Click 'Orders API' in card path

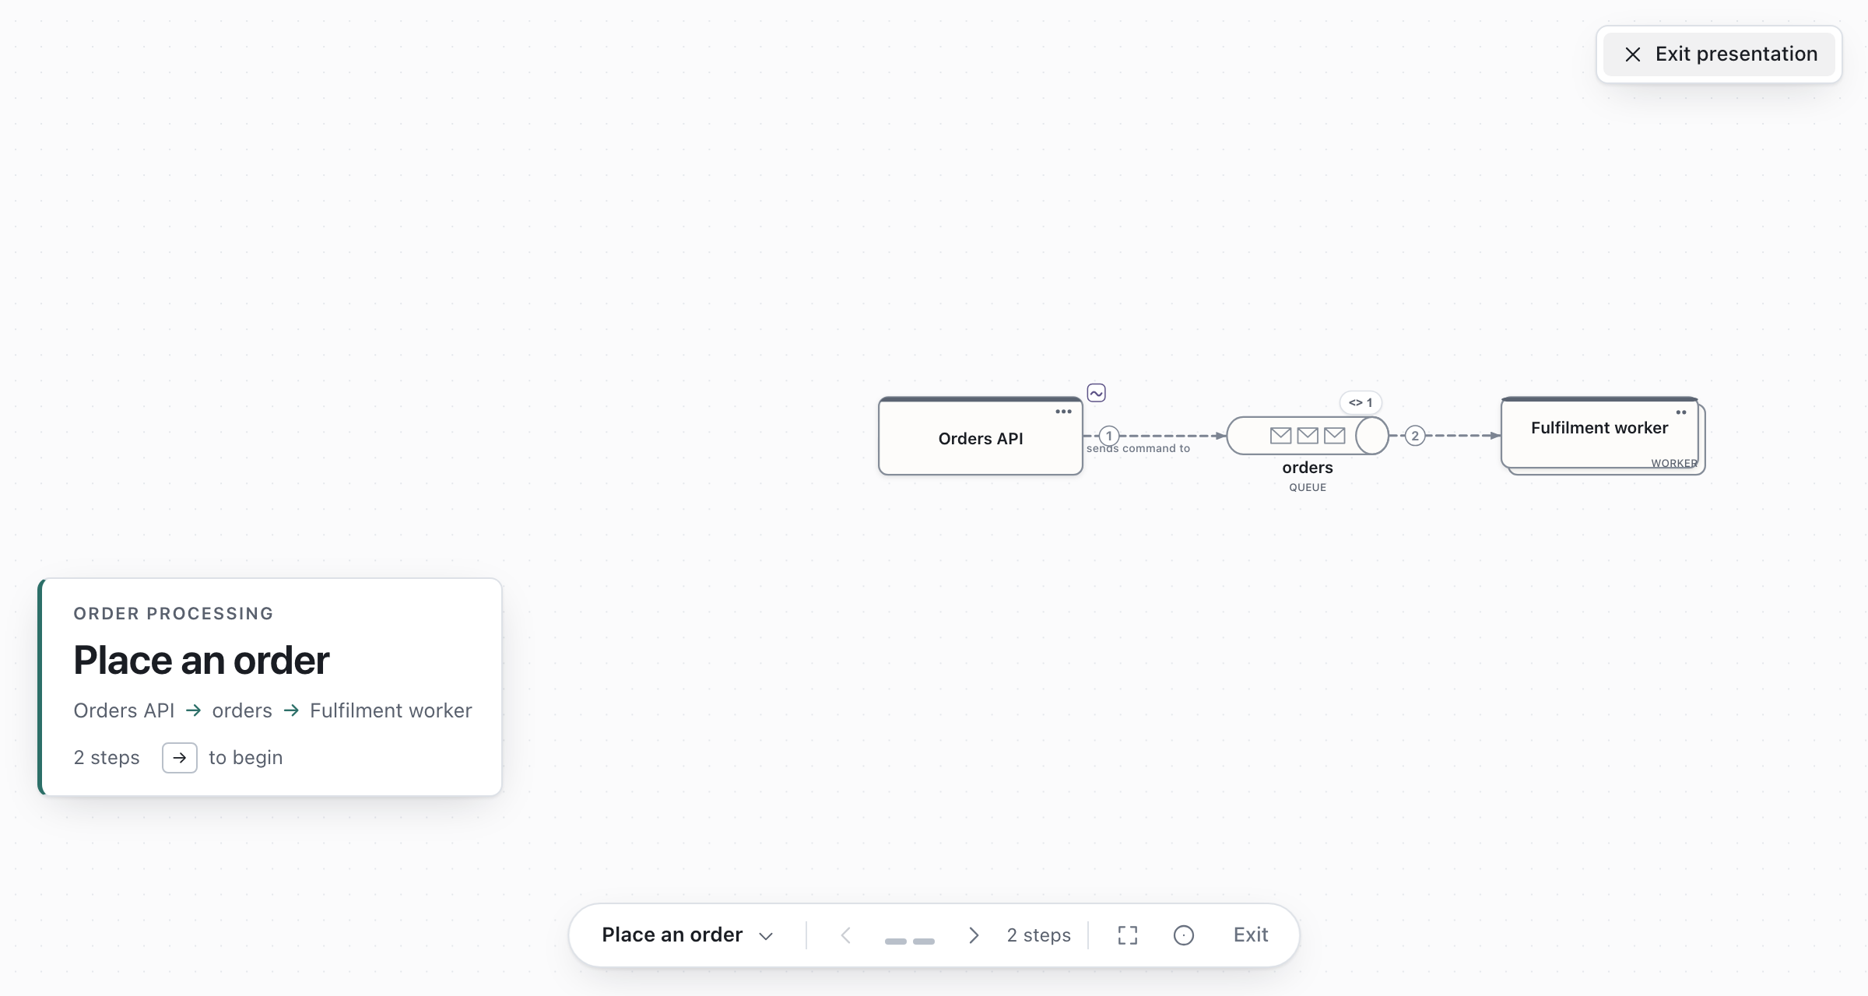[124, 710]
